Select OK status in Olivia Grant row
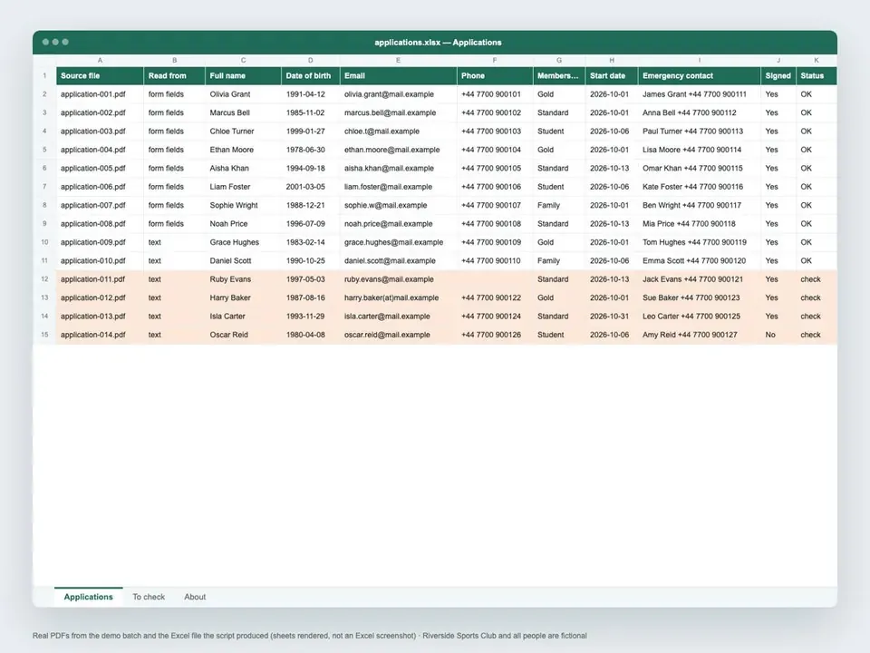This screenshot has height=653, width=870. [817, 94]
